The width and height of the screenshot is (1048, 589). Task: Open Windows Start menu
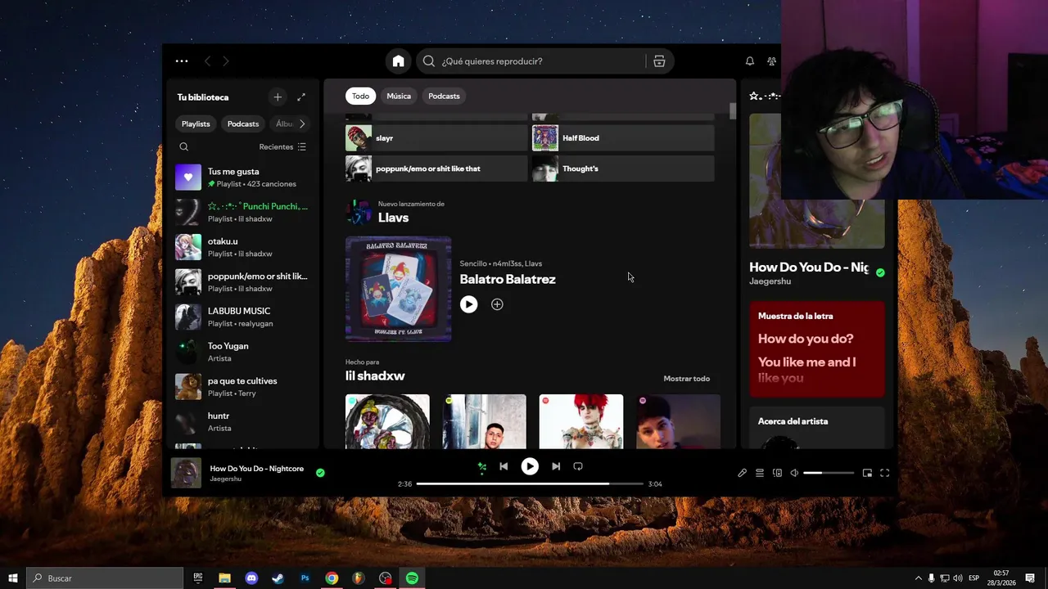(x=12, y=578)
